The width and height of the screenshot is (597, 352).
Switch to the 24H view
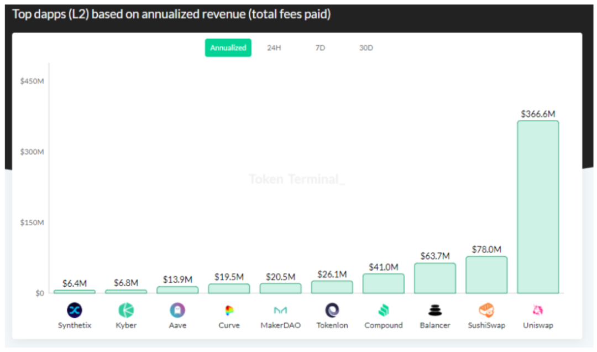(274, 48)
